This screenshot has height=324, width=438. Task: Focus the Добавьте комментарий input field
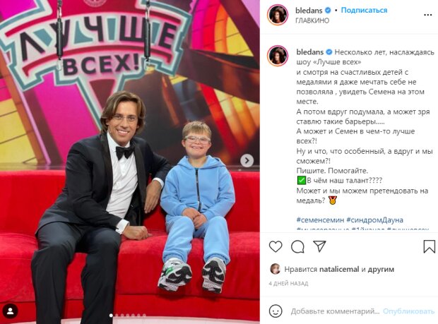pos(335,311)
